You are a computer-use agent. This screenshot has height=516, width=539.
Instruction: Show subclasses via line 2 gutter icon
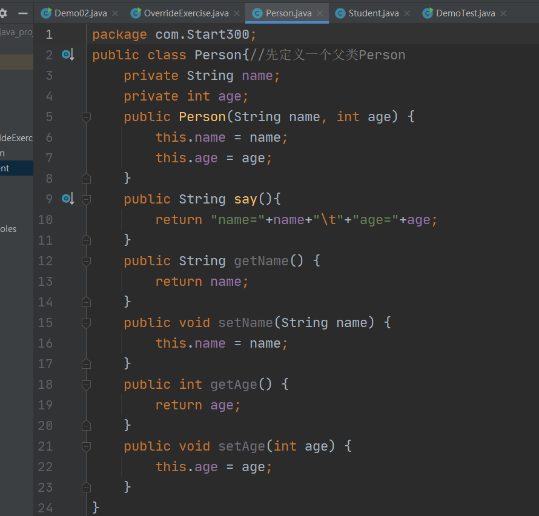coord(68,55)
